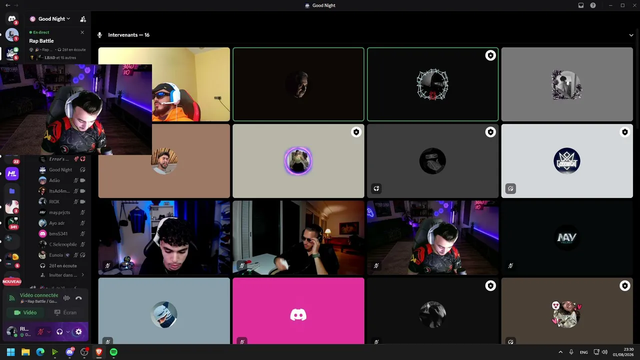Select the NAV logo speaker tile

pyautogui.click(x=567, y=238)
